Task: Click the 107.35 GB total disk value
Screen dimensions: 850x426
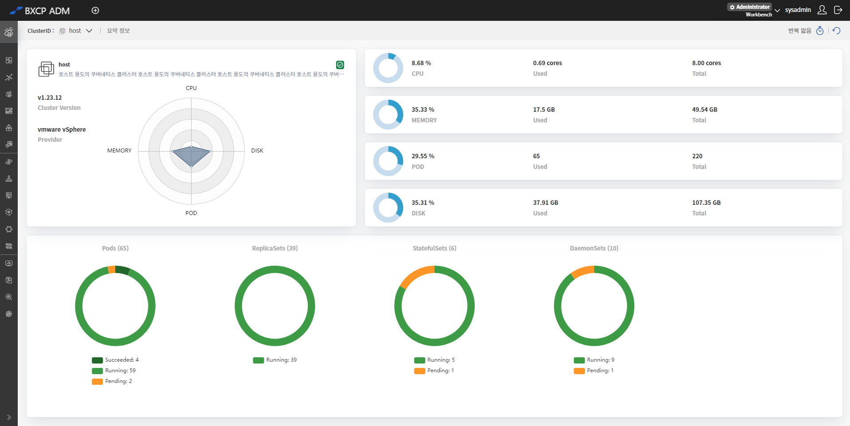Action: coord(706,203)
